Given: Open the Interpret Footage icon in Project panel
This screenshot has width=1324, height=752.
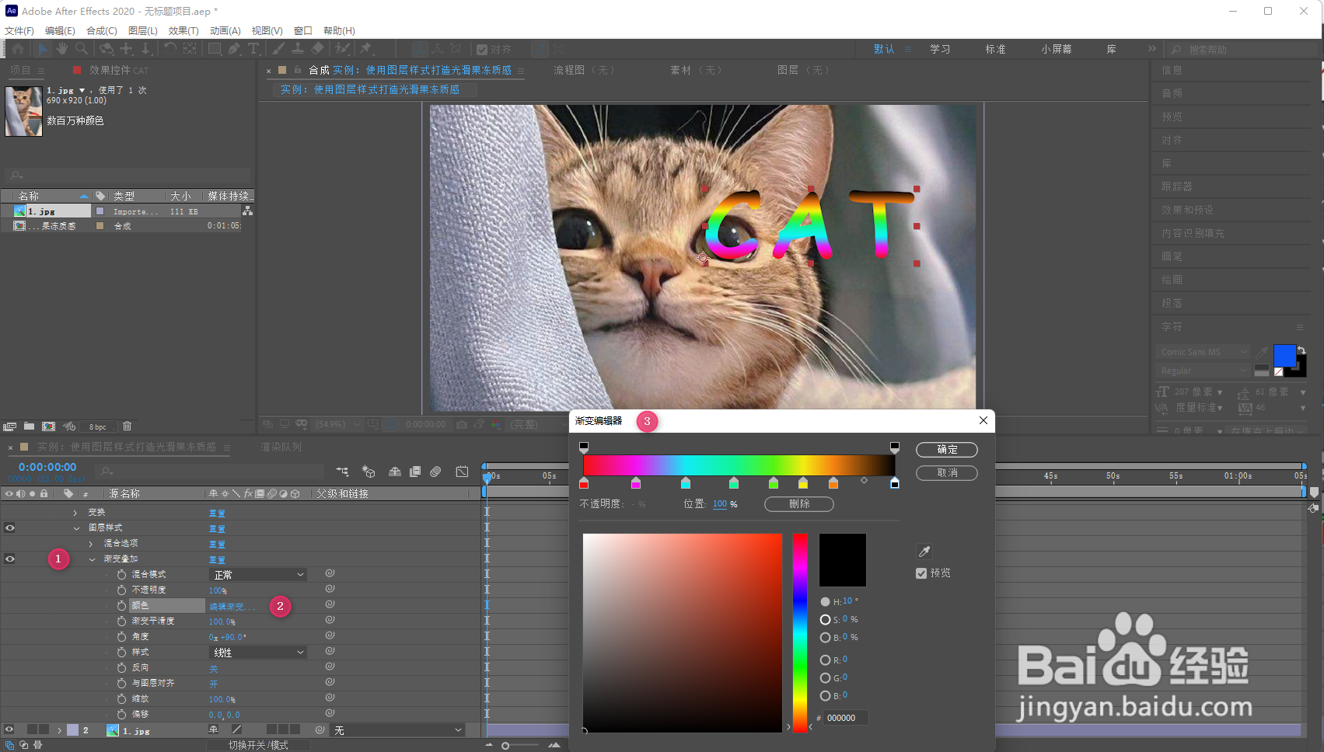Looking at the screenshot, I should coord(9,426).
